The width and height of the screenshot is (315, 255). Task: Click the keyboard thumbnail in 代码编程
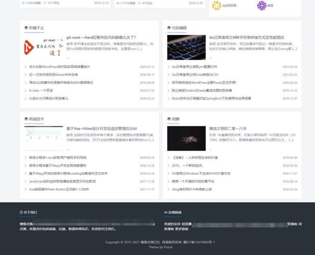click(x=186, y=47)
